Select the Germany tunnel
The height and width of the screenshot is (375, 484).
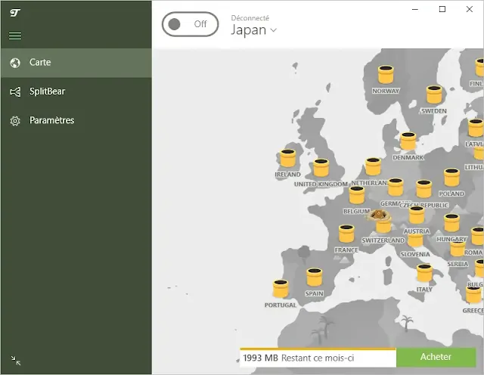coord(396,187)
